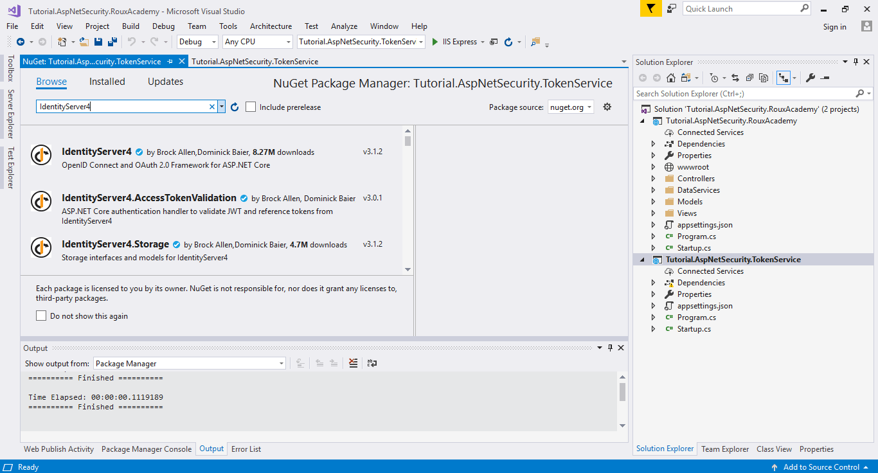Screen dimensions: 878x473
Task: Switch to the Team Explorer panel
Action: point(725,449)
